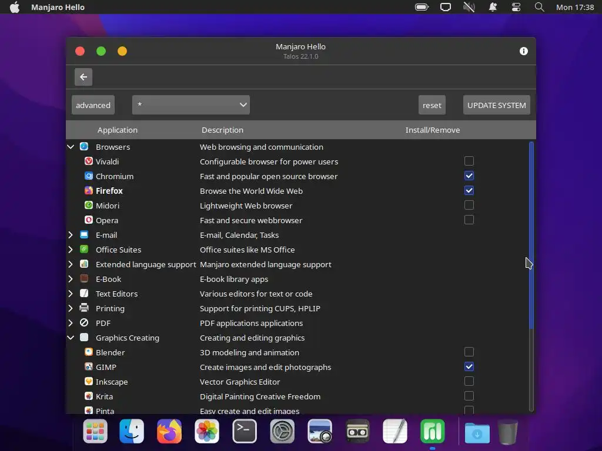Click the Office Suites category icon
Screen dimensions: 602x451
pos(84,249)
